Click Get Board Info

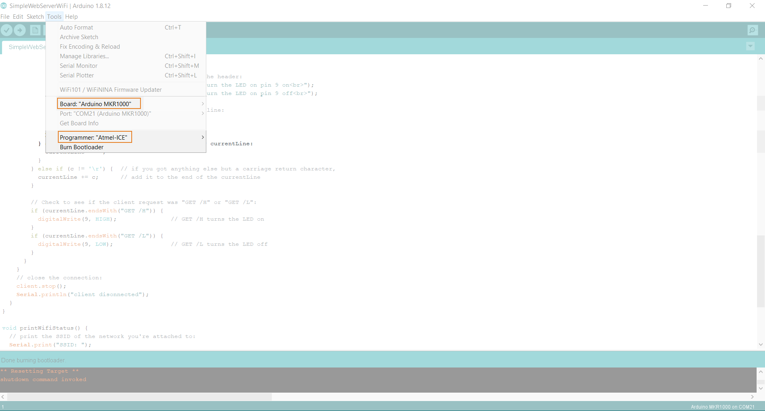[x=79, y=123]
